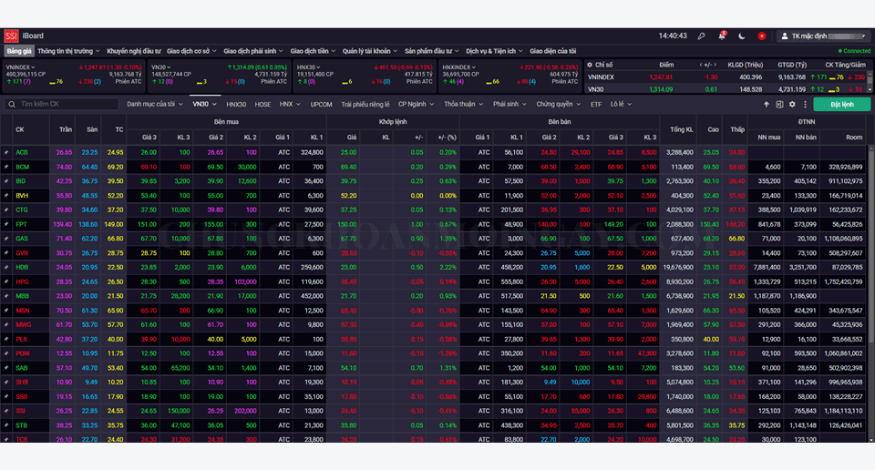The image size is (875, 470).
Task: Open the notifications bell
Action: 722,36
